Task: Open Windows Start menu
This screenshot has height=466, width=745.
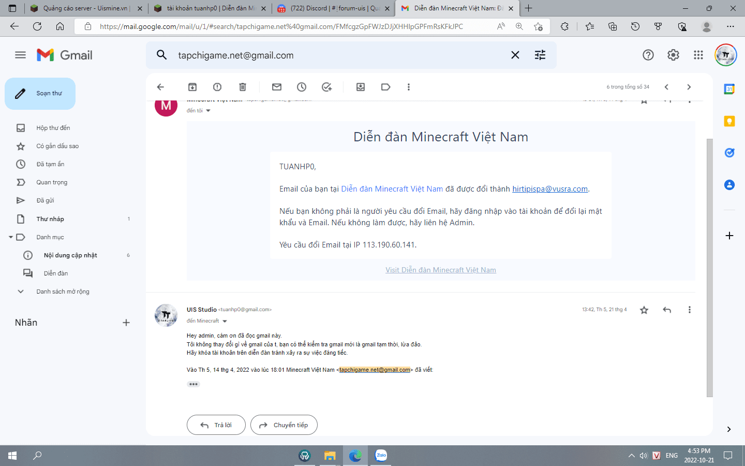Action: [x=12, y=456]
